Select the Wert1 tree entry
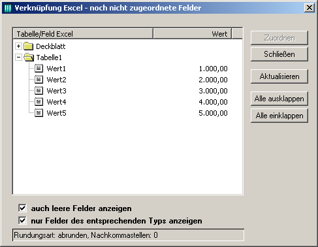Screen dimensions: 318x247 coord(56,69)
